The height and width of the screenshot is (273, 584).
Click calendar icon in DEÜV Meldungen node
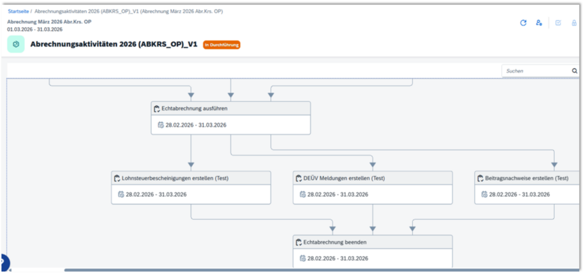[x=303, y=194]
